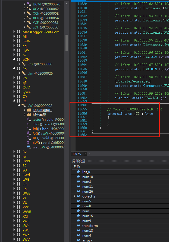Click the int_0 variable icon
169x242 pixels.
pos(78,172)
